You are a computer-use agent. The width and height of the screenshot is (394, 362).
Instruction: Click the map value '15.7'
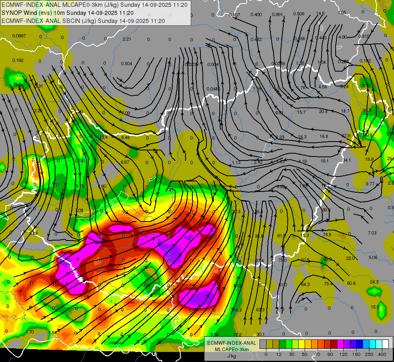(x=301, y=112)
